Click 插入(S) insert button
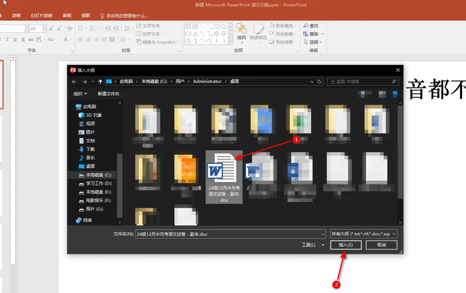The image size is (466, 293). (x=346, y=245)
